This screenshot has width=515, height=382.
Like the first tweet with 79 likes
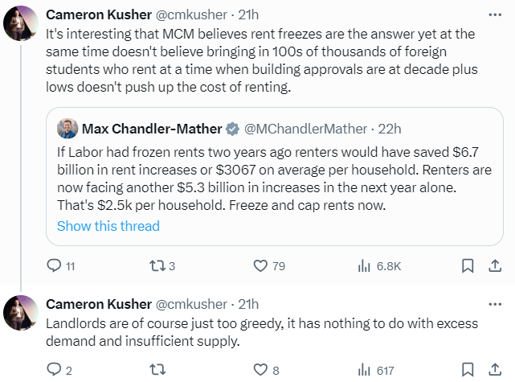(260, 265)
